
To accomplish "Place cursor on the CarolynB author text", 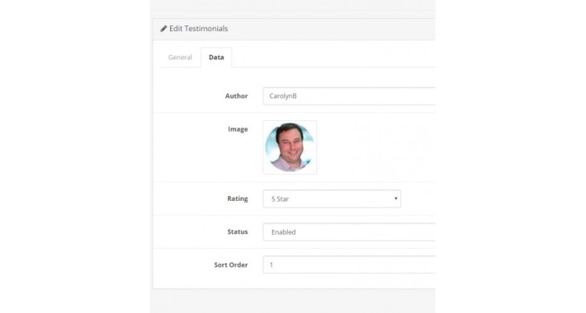I will click(x=283, y=96).
